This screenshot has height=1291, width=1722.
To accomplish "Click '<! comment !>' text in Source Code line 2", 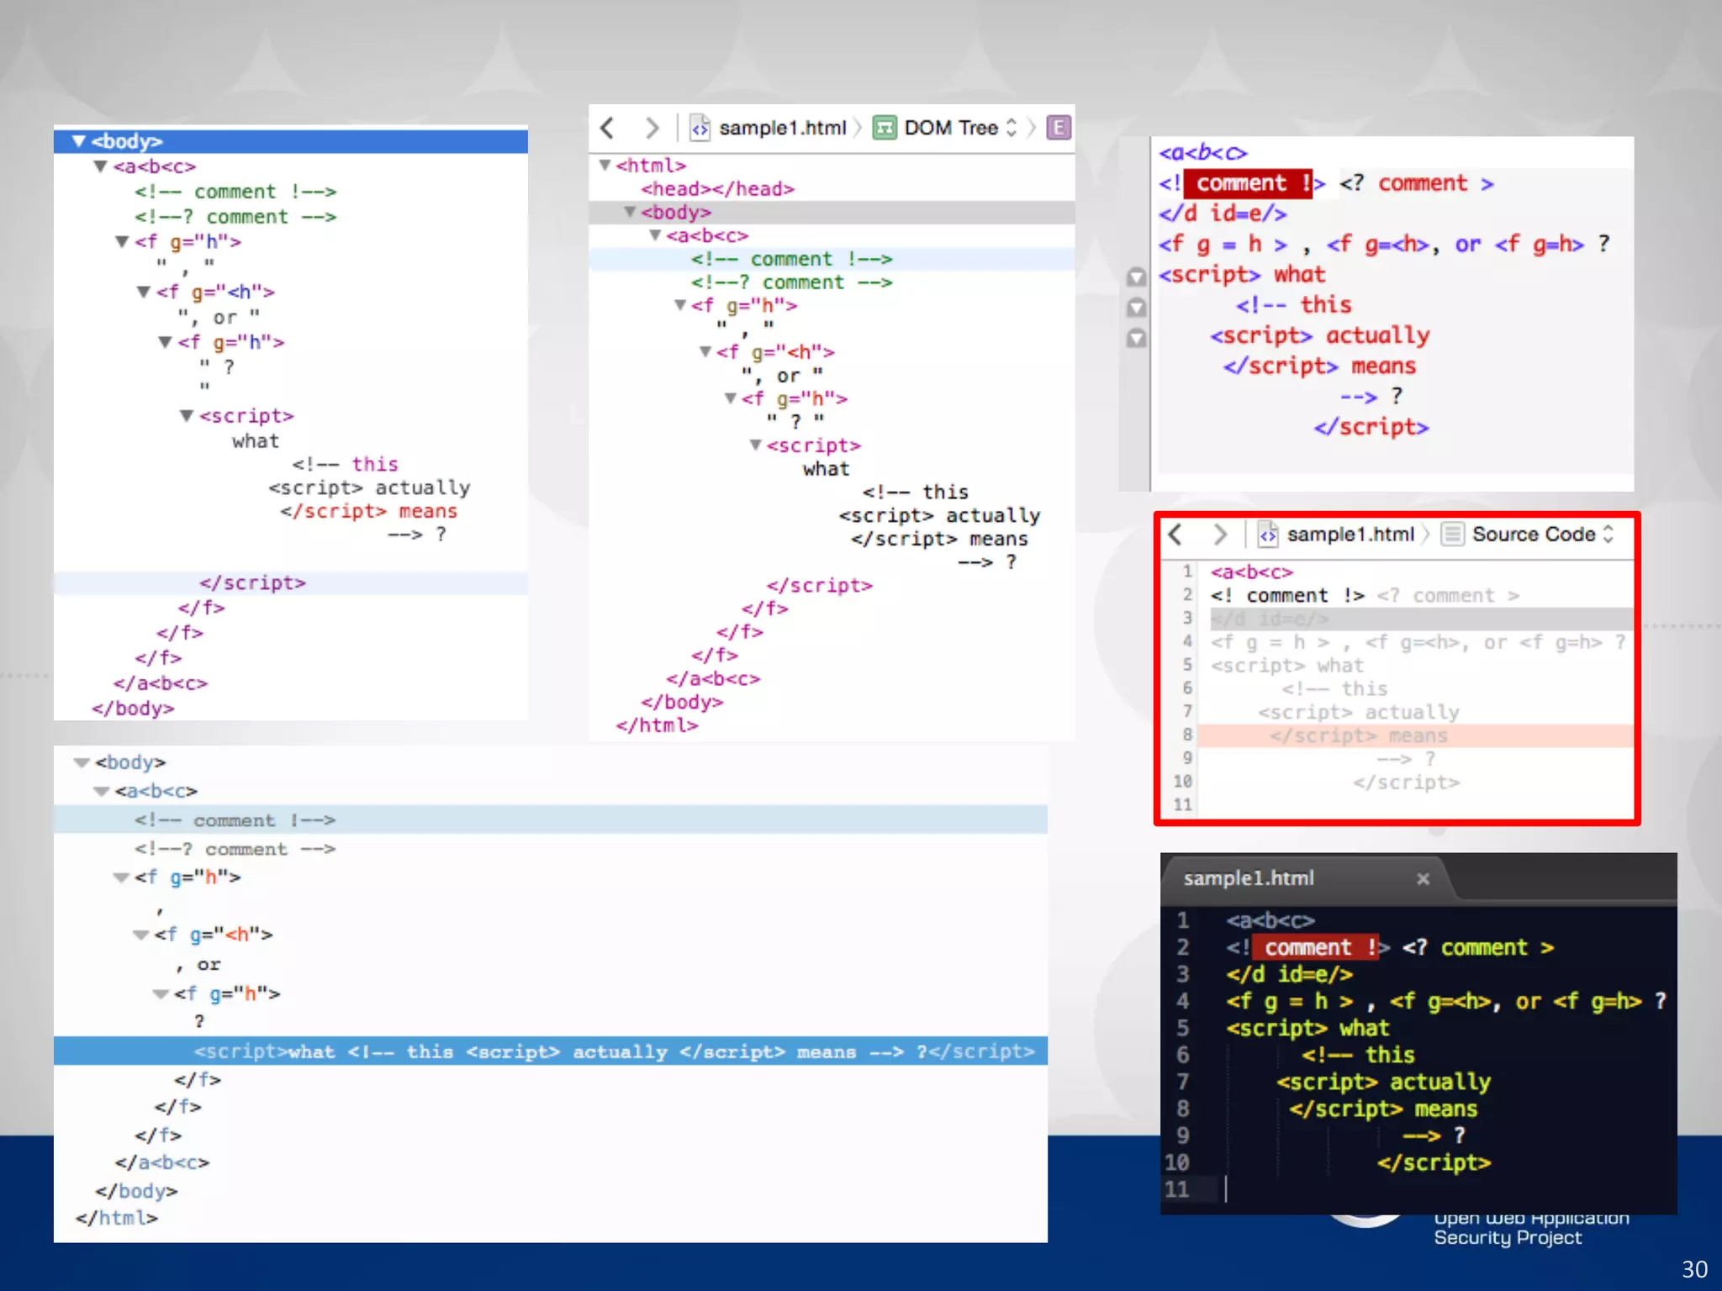I will point(1287,595).
